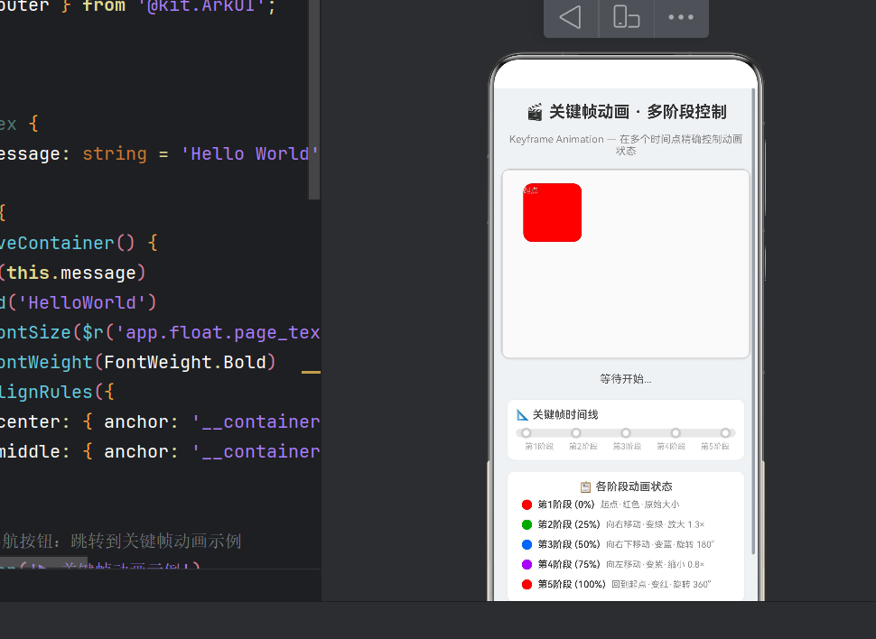Click the 关键帧时间线 heading text
The image size is (876, 639).
click(x=565, y=414)
